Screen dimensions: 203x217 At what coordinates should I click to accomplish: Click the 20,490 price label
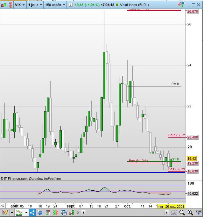tap(192, 137)
